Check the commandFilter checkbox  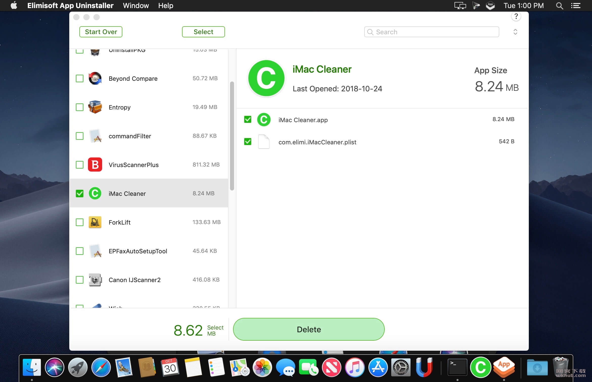pos(80,136)
